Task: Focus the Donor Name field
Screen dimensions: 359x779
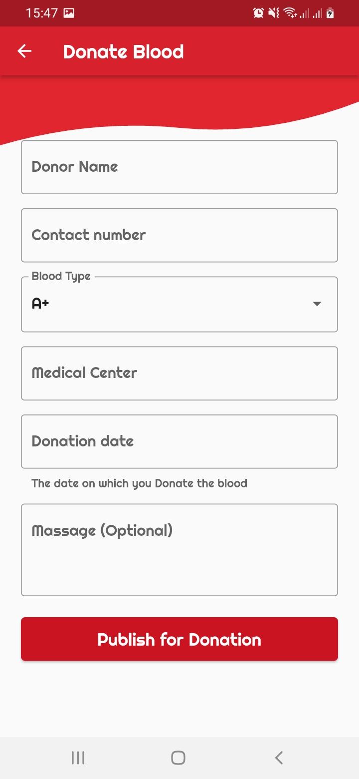Action: [x=179, y=167]
